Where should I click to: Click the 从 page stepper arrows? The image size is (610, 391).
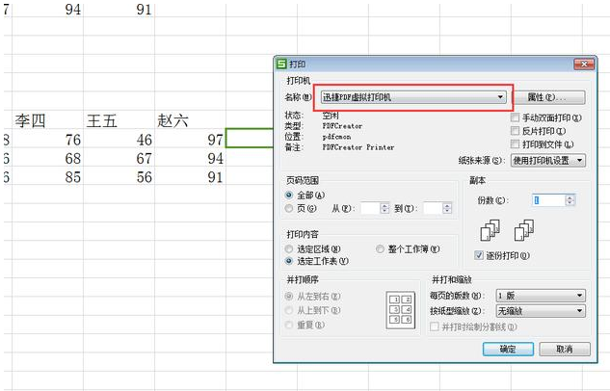(385, 208)
